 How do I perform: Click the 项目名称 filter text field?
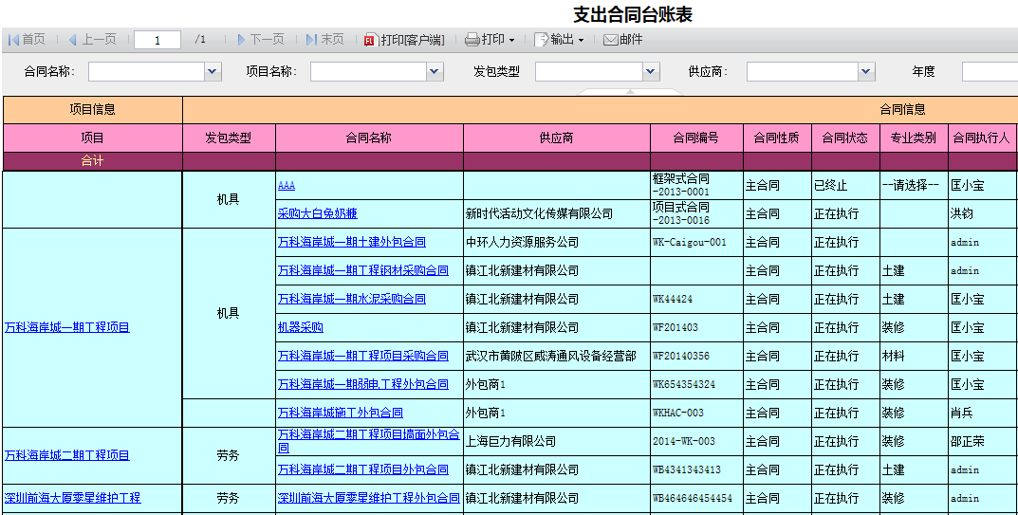[369, 71]
